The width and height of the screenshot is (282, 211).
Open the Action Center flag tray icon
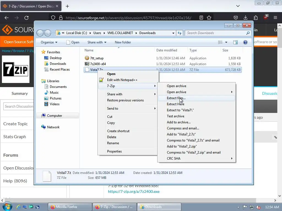(245, 207)
